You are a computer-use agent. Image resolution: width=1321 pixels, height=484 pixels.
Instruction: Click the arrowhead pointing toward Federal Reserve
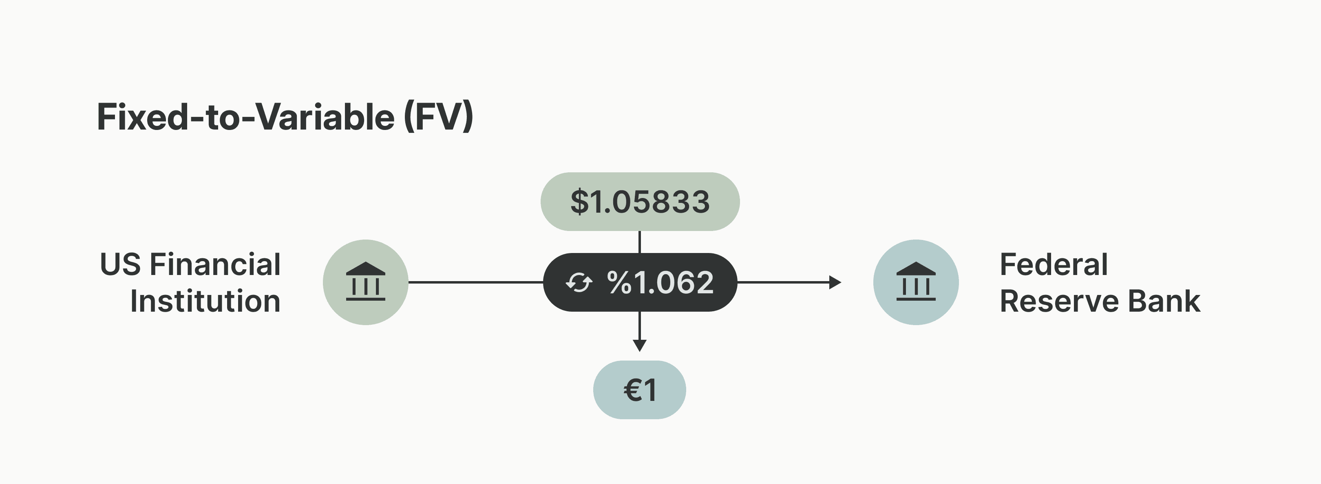pyautogui.click(x=835, y=282)
